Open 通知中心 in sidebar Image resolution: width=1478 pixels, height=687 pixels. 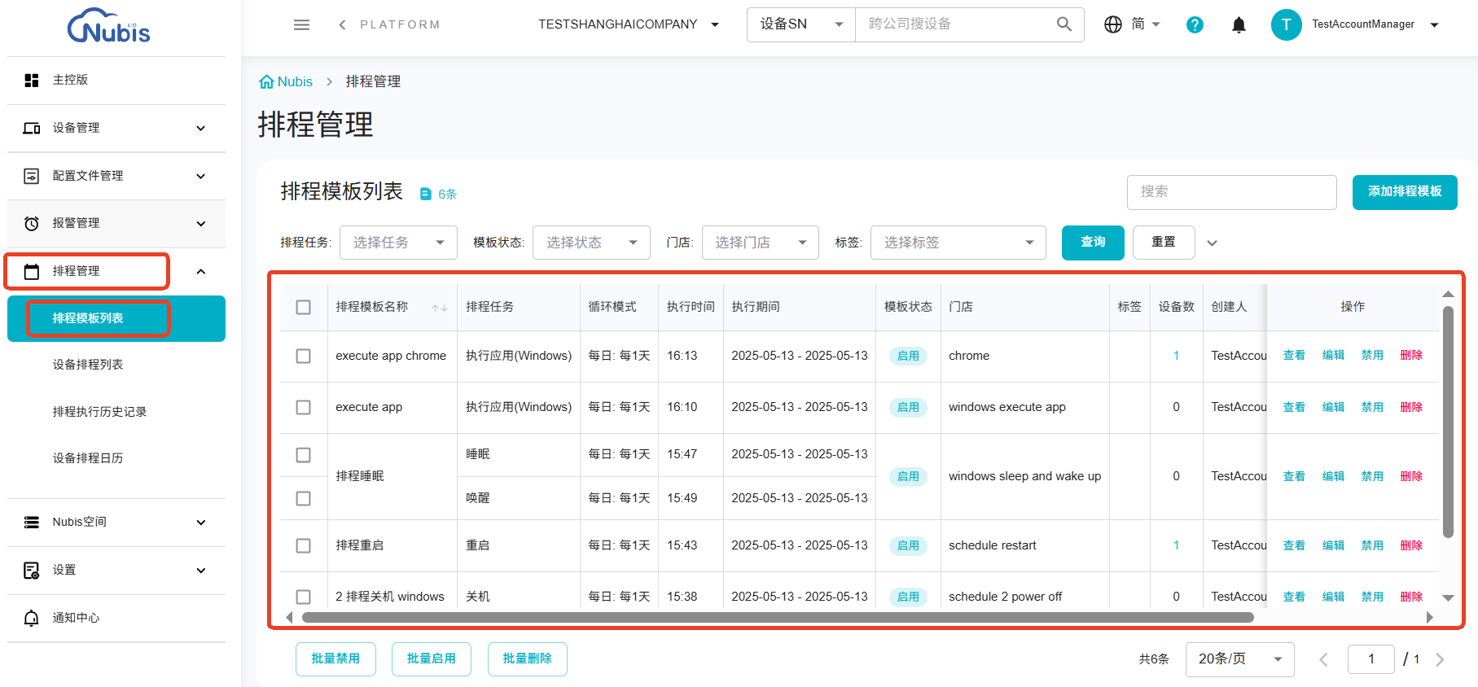(116, 618)
